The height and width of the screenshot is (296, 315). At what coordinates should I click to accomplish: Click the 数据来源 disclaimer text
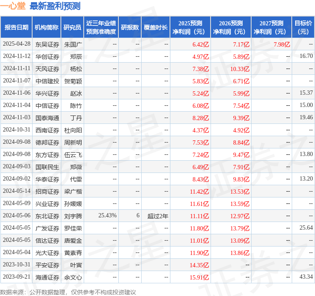[68, 292]
